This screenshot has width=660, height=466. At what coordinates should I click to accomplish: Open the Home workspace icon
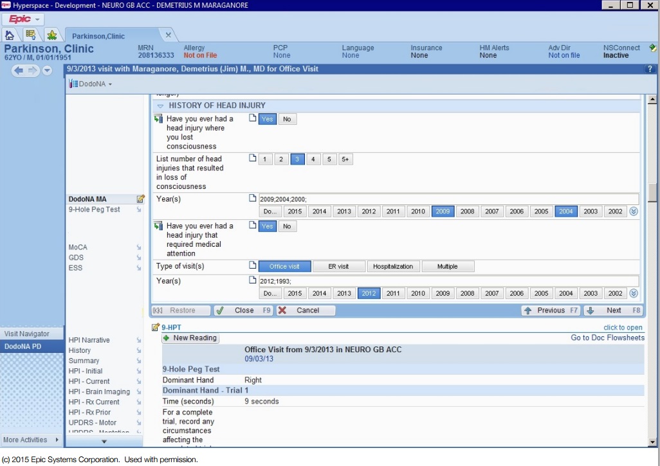tap(10, 35)
